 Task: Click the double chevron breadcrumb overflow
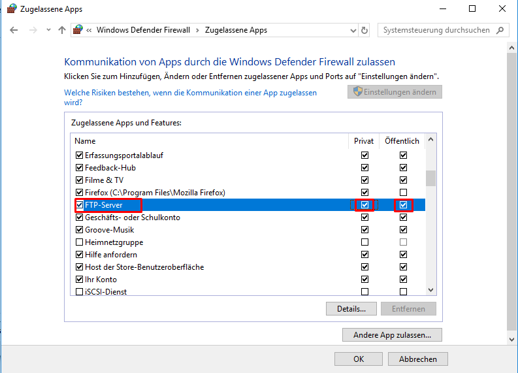point(89,31)
